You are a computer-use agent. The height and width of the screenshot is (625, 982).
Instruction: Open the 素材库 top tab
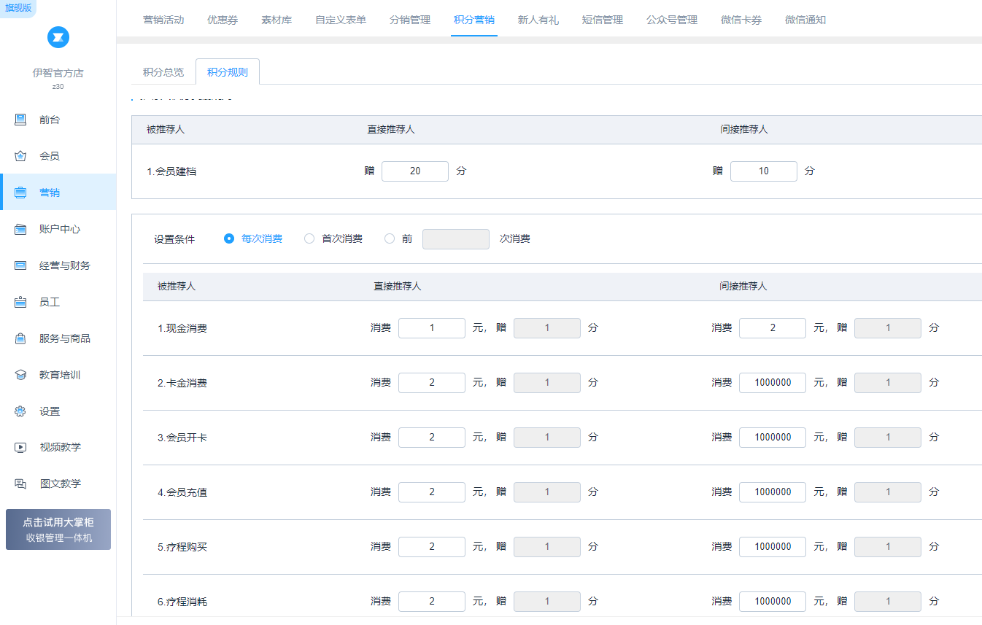point(277,20)
